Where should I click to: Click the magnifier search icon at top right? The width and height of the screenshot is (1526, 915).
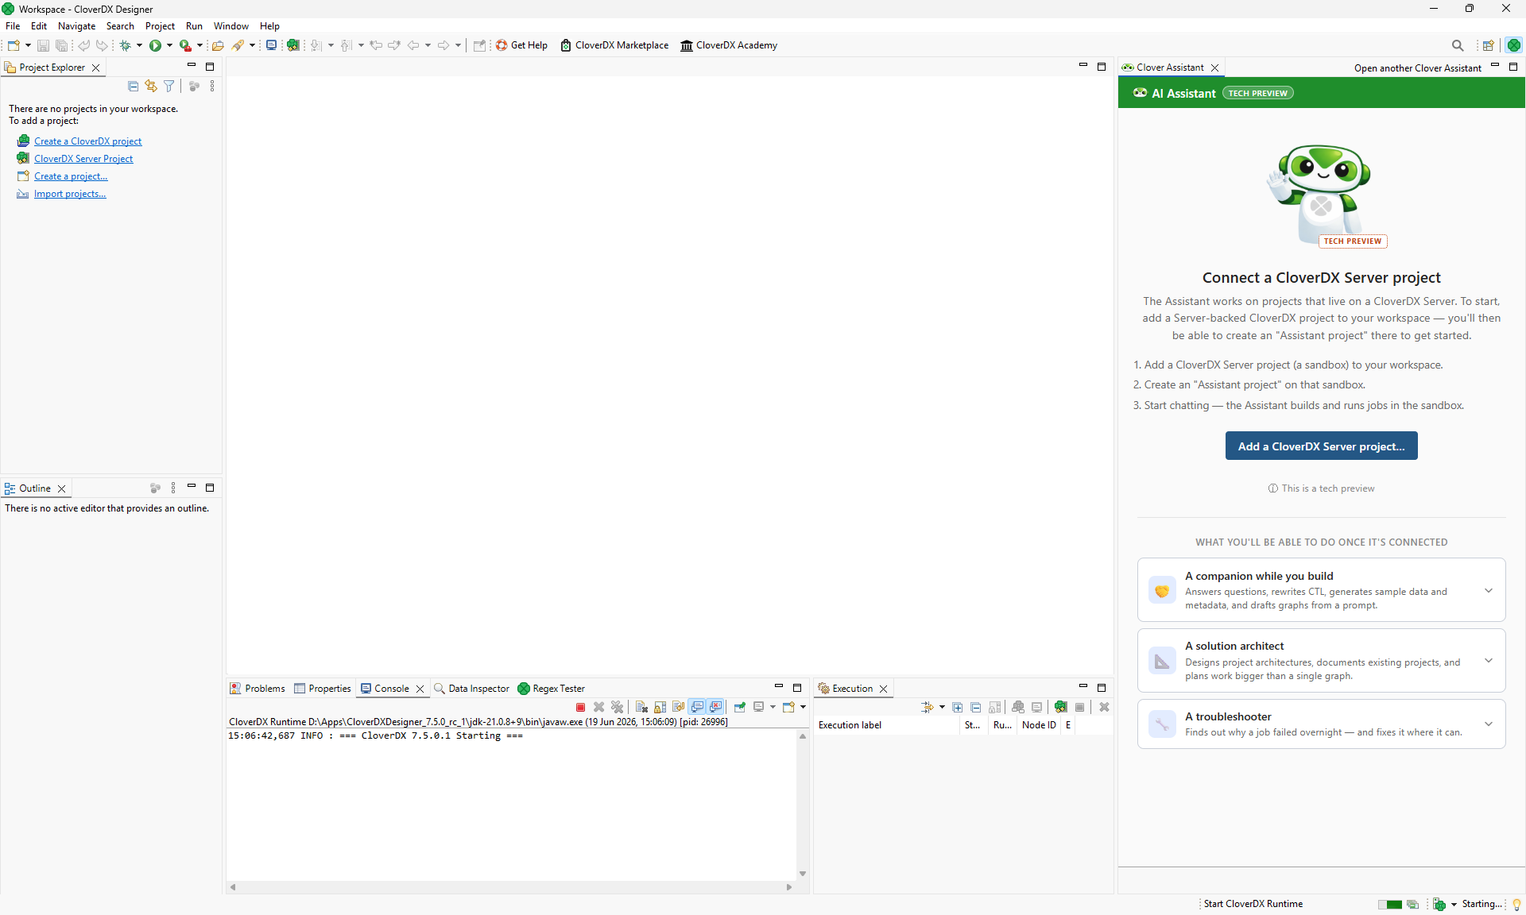(1458, 45)
